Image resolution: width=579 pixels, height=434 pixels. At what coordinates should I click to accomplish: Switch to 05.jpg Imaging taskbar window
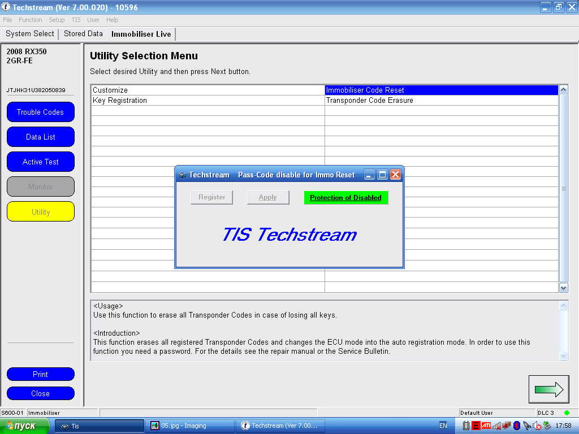pos(189,426)
